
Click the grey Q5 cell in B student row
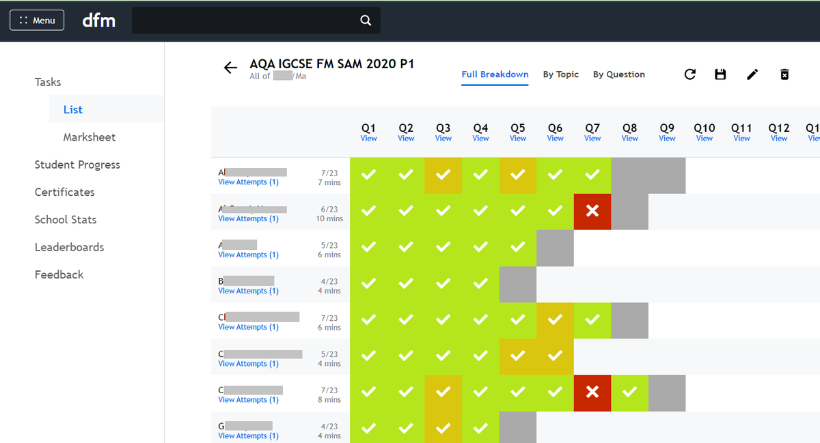[x=518, y=284]
